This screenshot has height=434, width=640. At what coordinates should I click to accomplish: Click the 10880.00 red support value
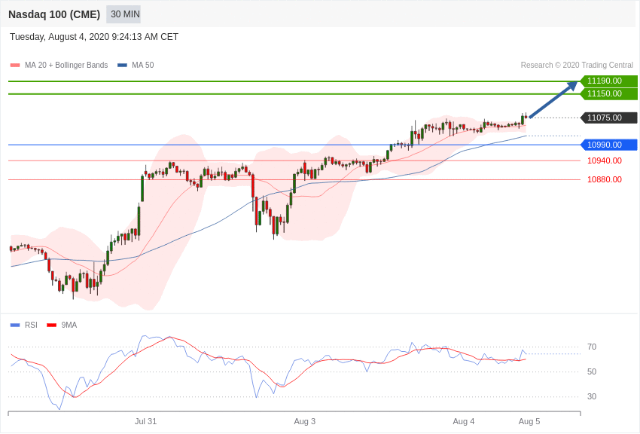[x=605, y=179]
